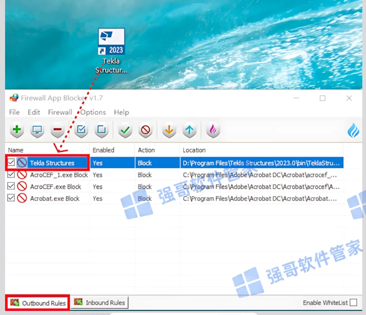Uncheck the Acrobat.exe Block checkbox

(x=11, y=198)
